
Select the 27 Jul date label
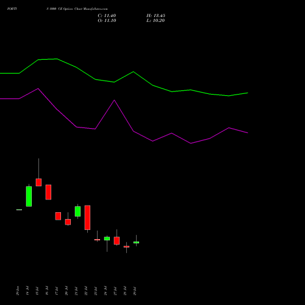[x=115, y=290]
